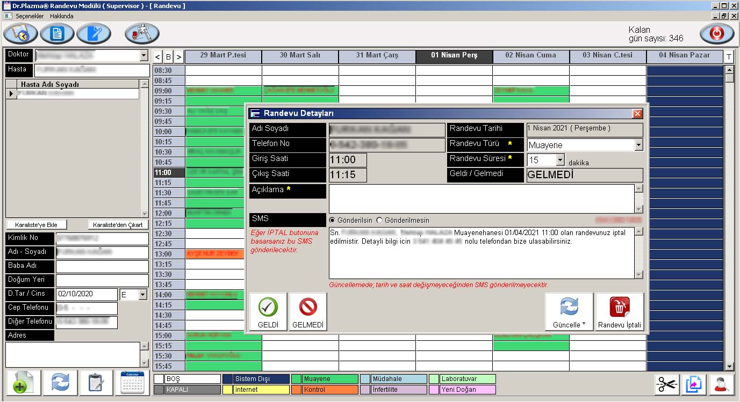Close the Randevu Detayları dialog
This screenshot has height=402, width=740.
tap(637, 113)
